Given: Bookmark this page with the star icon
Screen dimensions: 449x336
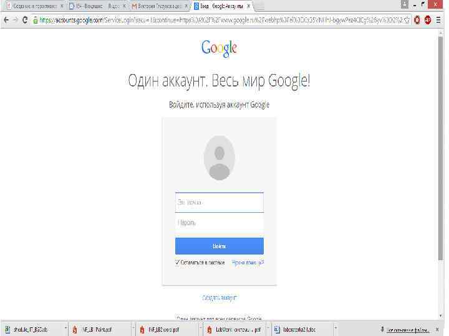Looking at the screenshot, I should point(407,20).
